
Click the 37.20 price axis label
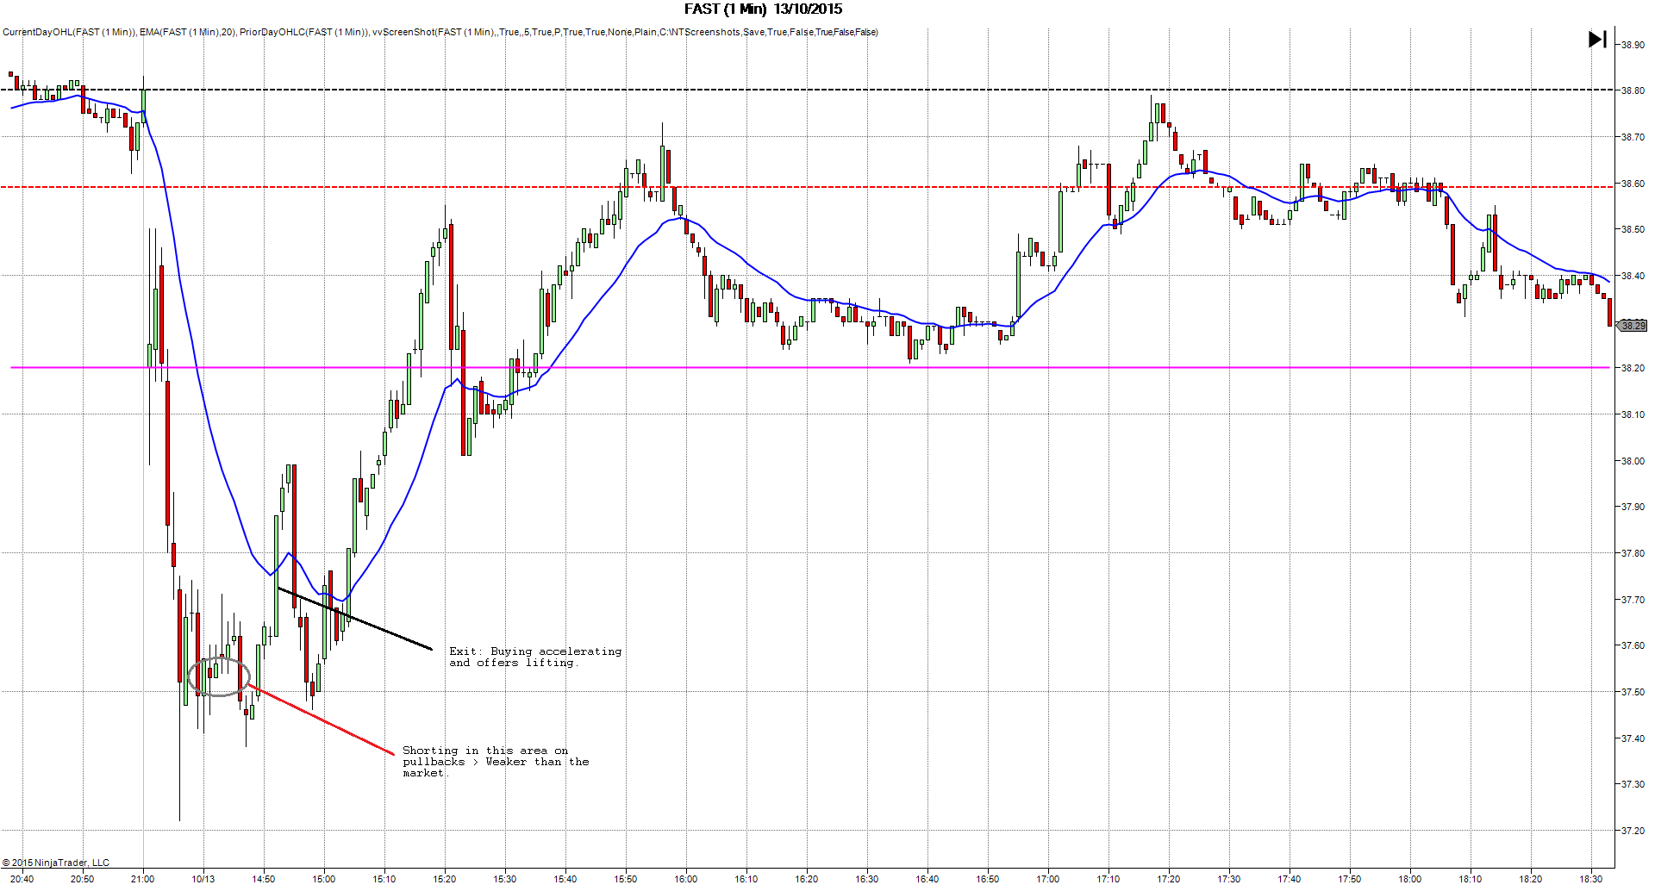[x=1633, y=832]
